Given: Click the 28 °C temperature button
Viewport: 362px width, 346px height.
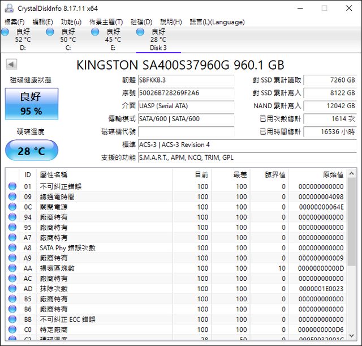Looking at the screenshot, I should pyautogui.click(x=31, y=151).
